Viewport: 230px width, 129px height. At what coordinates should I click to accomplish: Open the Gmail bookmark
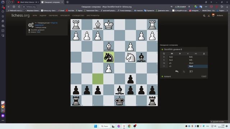point(61,10)
